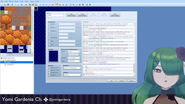Viewport: 185px width, 104px height.
Task: Open the Sound Test icon
Action: coord(77,5)
